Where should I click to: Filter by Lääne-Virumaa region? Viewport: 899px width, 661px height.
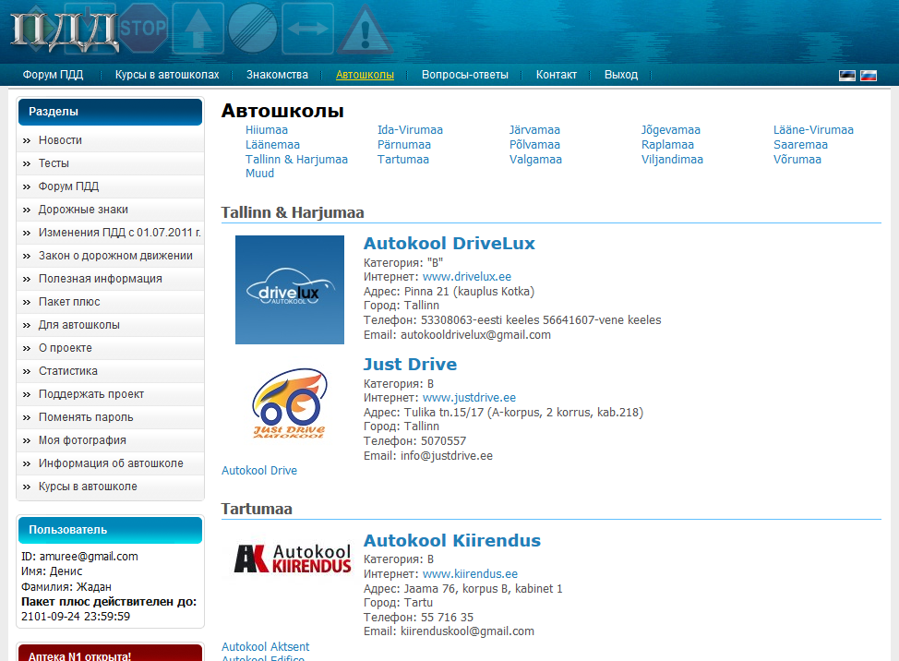tap(813, 130)
